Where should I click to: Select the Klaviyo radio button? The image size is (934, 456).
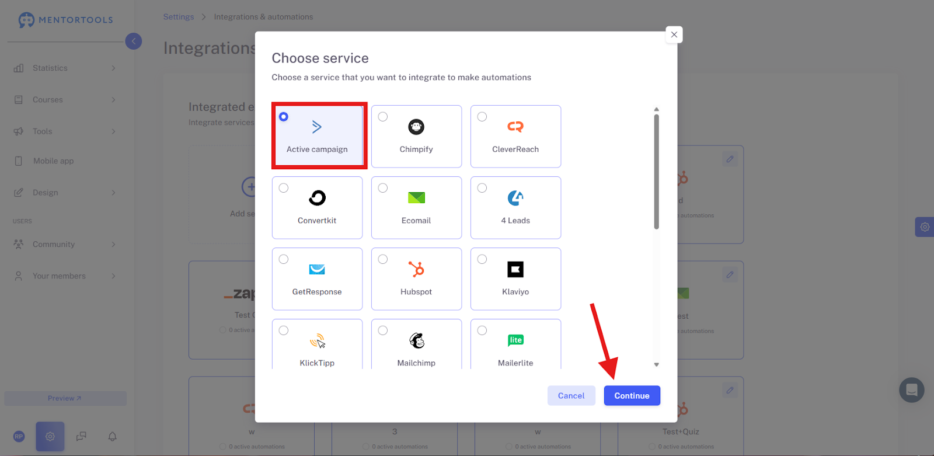pos(482,259)
